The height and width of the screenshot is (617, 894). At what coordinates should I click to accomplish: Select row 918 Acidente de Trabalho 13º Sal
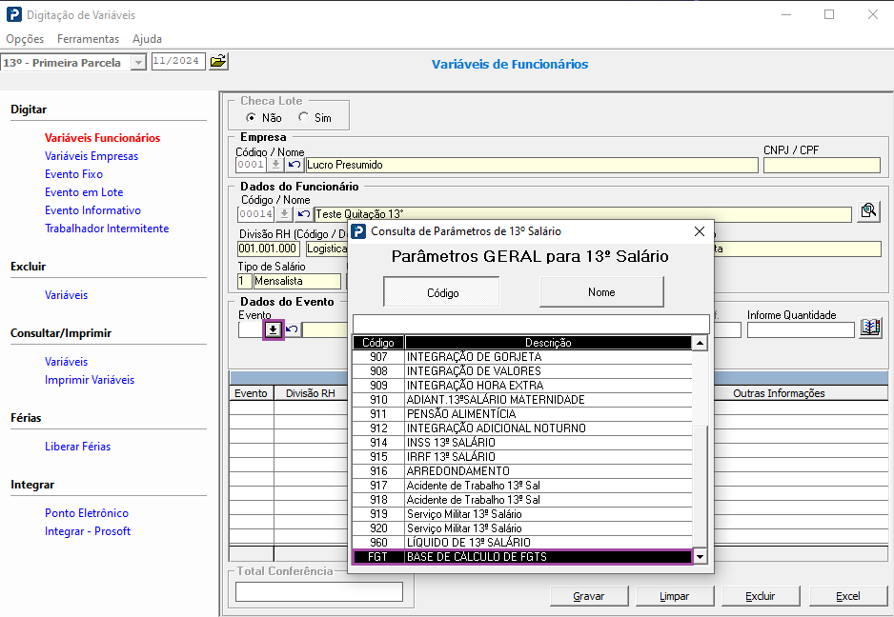tap(522, 500)
